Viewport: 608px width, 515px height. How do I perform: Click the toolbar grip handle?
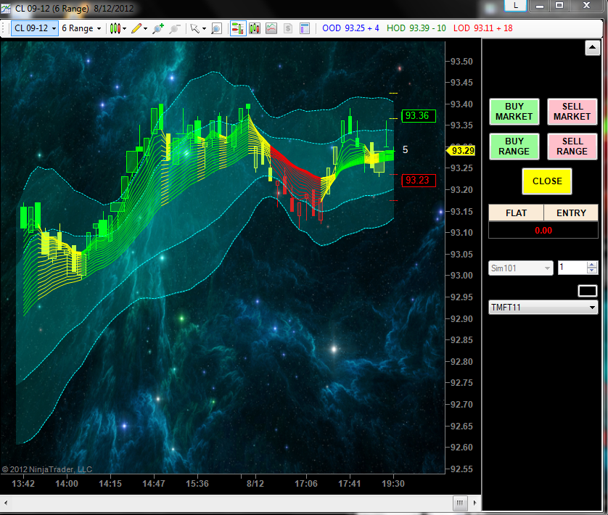[x=4, y=28]
